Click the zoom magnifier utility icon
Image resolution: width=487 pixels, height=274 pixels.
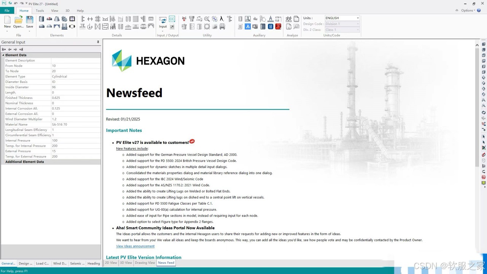click(207, 19)
